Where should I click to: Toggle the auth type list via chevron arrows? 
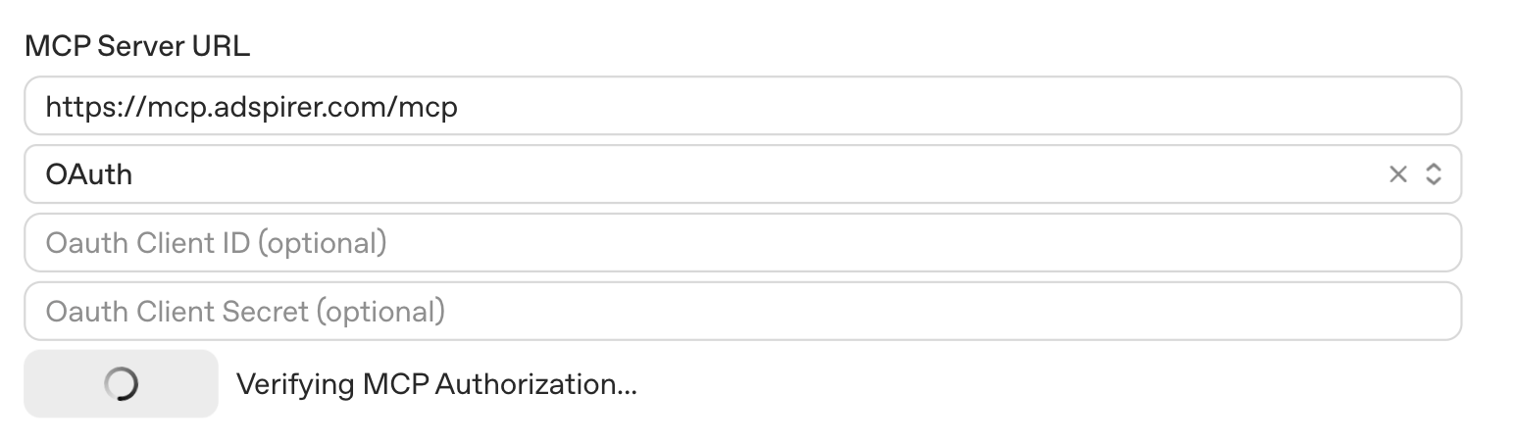click(x=1433, y=174)
